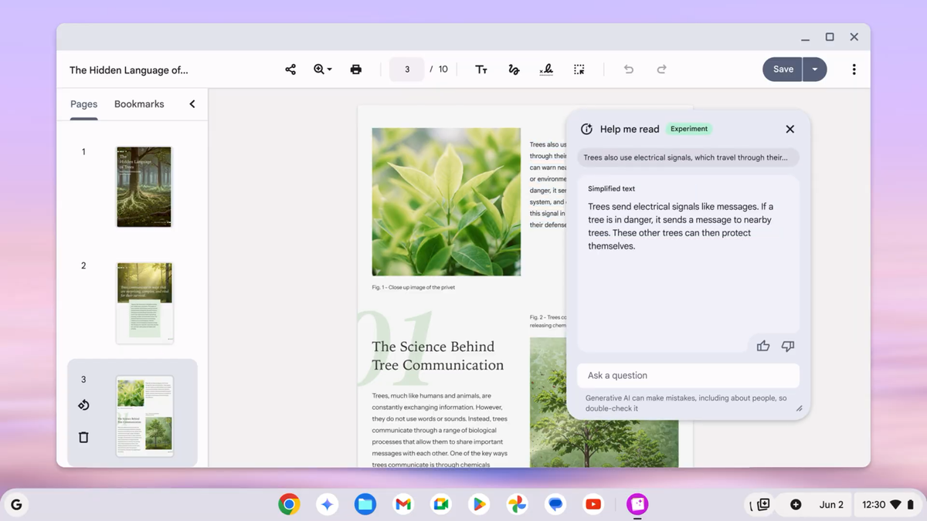Delete page 3 using trash icon
This screenshot has height=521, width=927.
[83, 438]
